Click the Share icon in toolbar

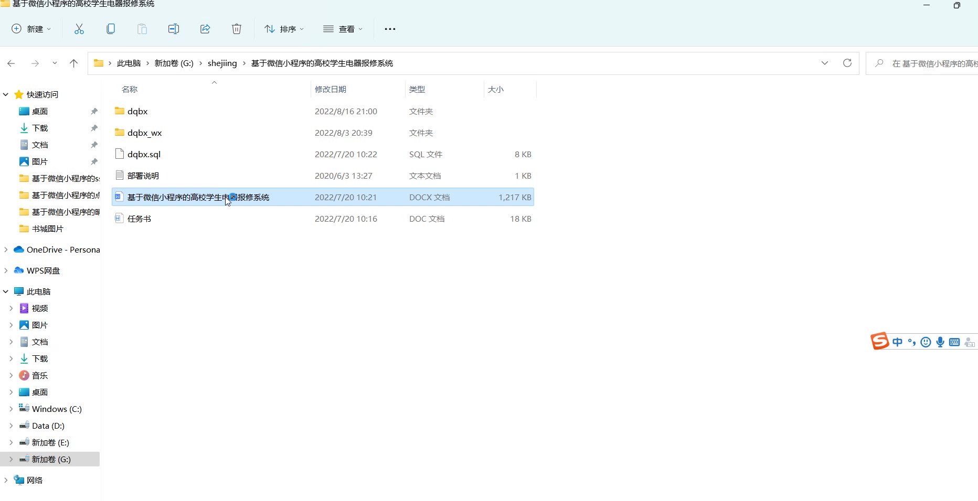(x=205, y=29)
